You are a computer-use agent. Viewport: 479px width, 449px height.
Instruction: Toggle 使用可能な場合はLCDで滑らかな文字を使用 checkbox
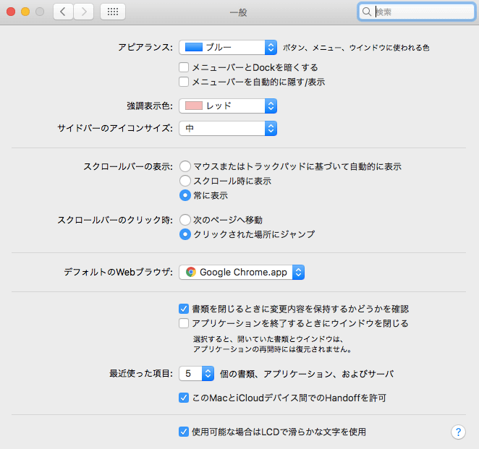(x=184, y=432)
